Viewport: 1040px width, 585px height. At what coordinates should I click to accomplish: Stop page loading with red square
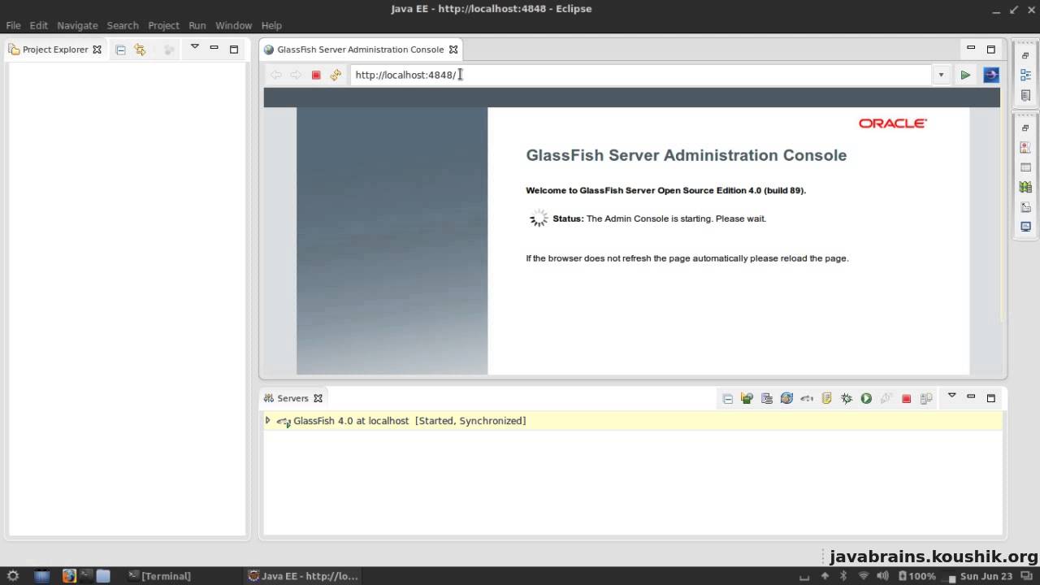click(316, 75)
